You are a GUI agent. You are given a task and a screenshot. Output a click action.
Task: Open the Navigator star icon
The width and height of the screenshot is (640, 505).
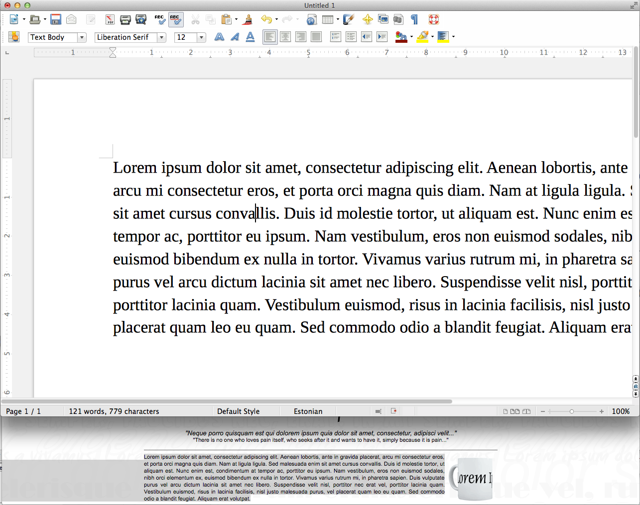point(368,19)
